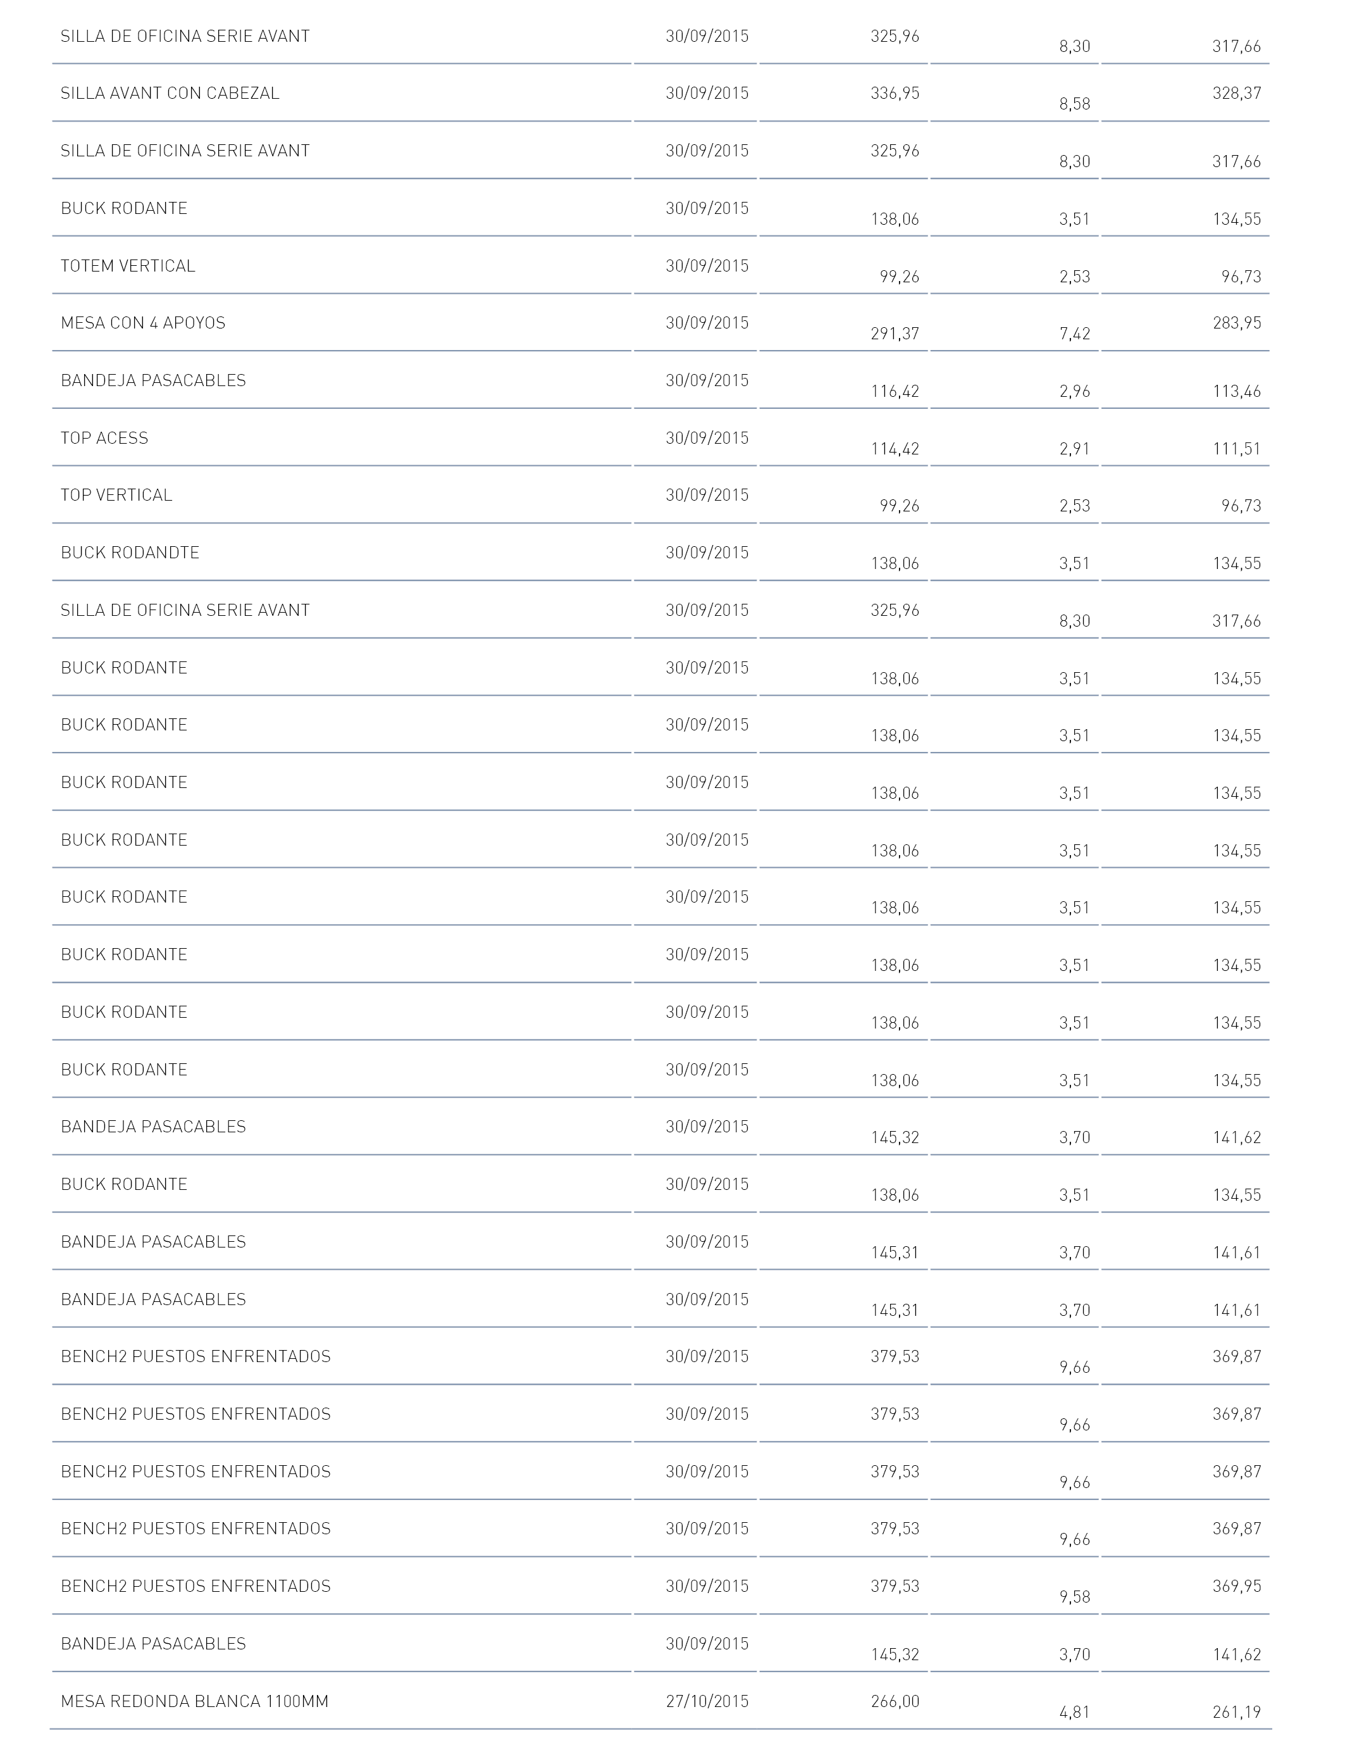Select the SILLA AVANT CON CABEZAL row label
Viewport: 1345px width, 1757px height.
[170, 93]
